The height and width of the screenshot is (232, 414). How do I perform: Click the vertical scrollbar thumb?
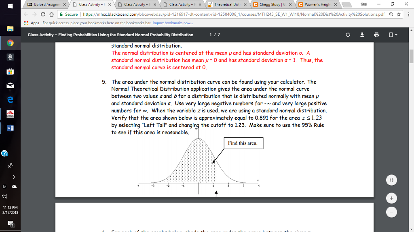[x=411, y=56]
